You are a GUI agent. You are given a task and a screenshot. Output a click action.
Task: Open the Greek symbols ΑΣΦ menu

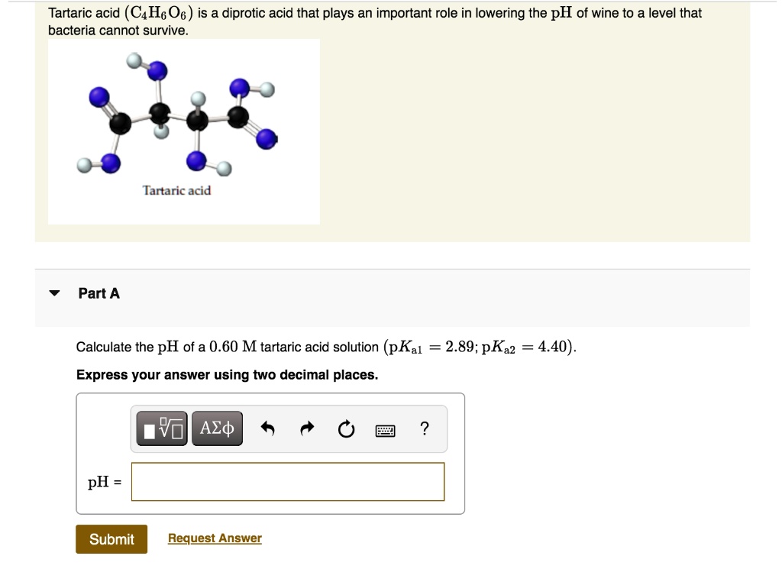point(217,429)
